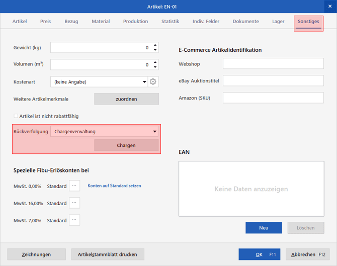Click zuordnen for Weitere Artikelmerkmale
The image size is (337, 266).
point(126,99)
